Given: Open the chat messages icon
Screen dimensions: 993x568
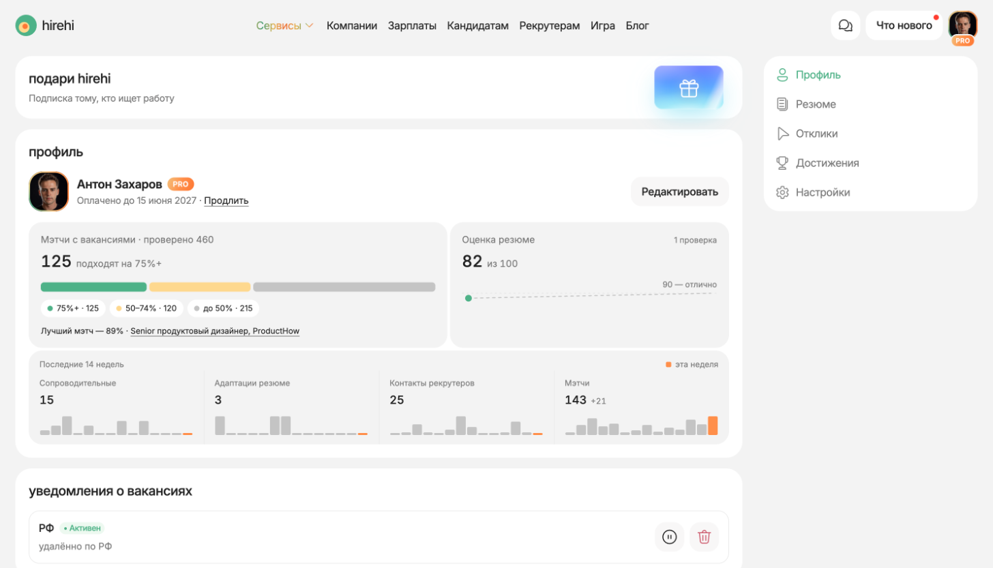Looking at the screenshot, I should pos(845,26).
